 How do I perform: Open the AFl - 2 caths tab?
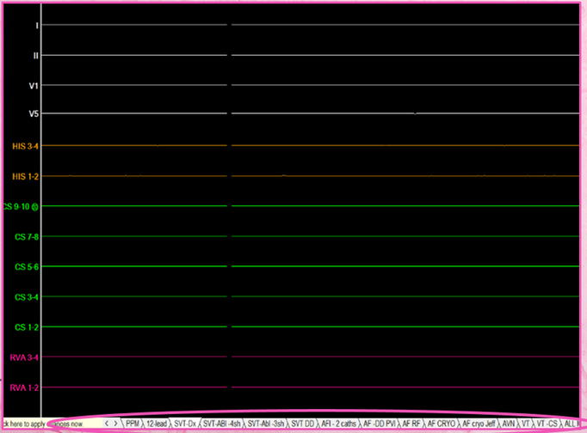tap(338, 424)
